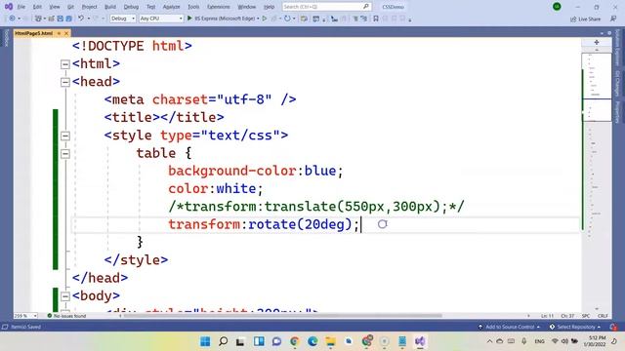Click the No issues found indicator
The image size is (625, 351).
click(x=66, y=316)
